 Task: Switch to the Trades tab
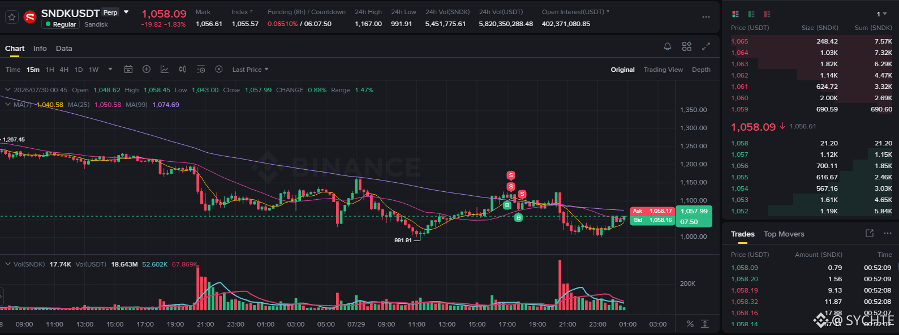(x=743, y=234)
